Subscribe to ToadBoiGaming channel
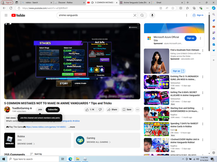This screenshot has height=162, width=217. (x=53, y=110)
